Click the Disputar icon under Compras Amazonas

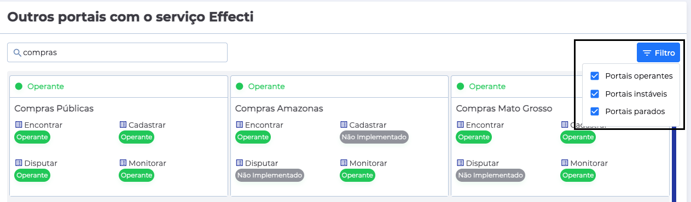[239, 163]
